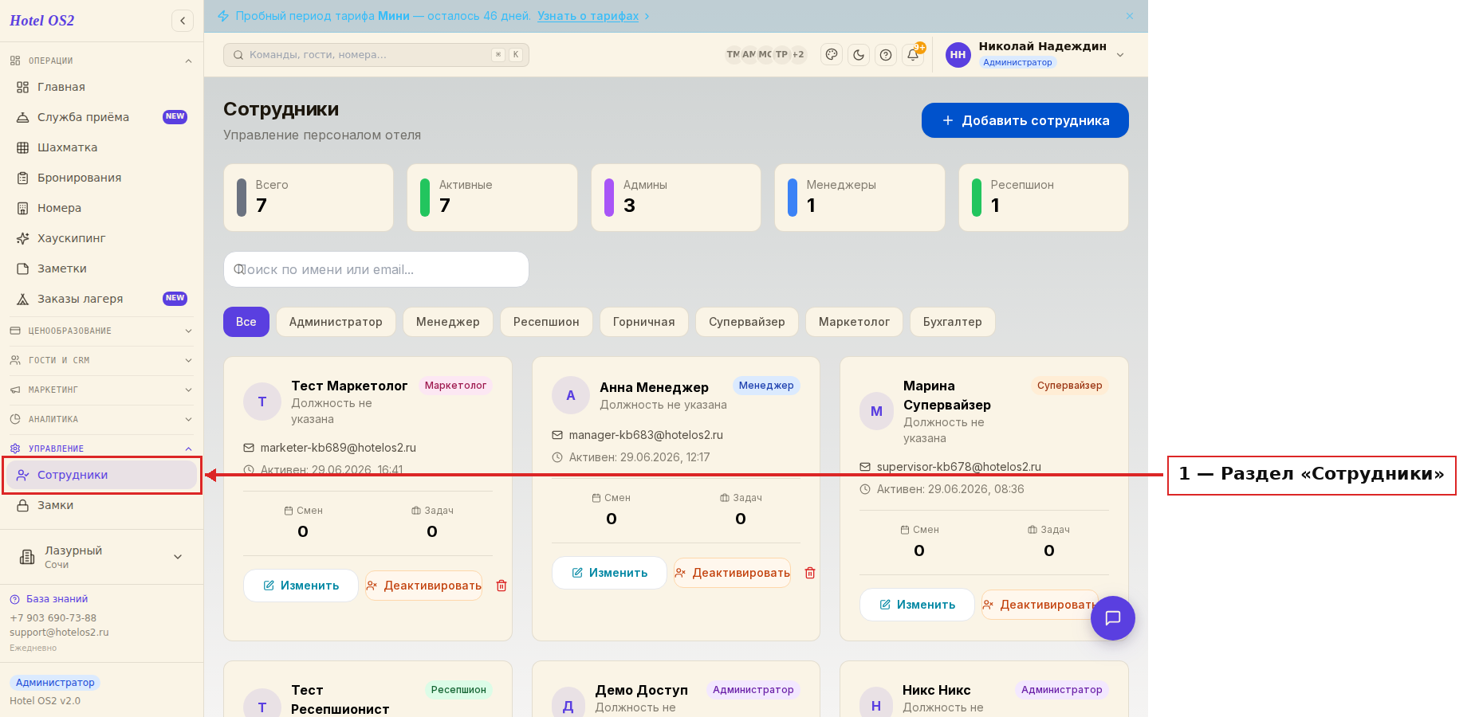The image size is (1475, 717).
Task: Open the chat support bubble
Action: pyautogui.click(x=1113, y=618)
